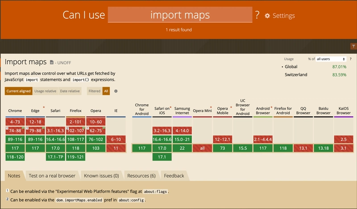Open the Feedback tab
Screen dimensions: 357x209
pos(174,176)
